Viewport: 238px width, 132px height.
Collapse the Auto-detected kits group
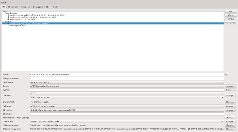(x=3, y=13)
